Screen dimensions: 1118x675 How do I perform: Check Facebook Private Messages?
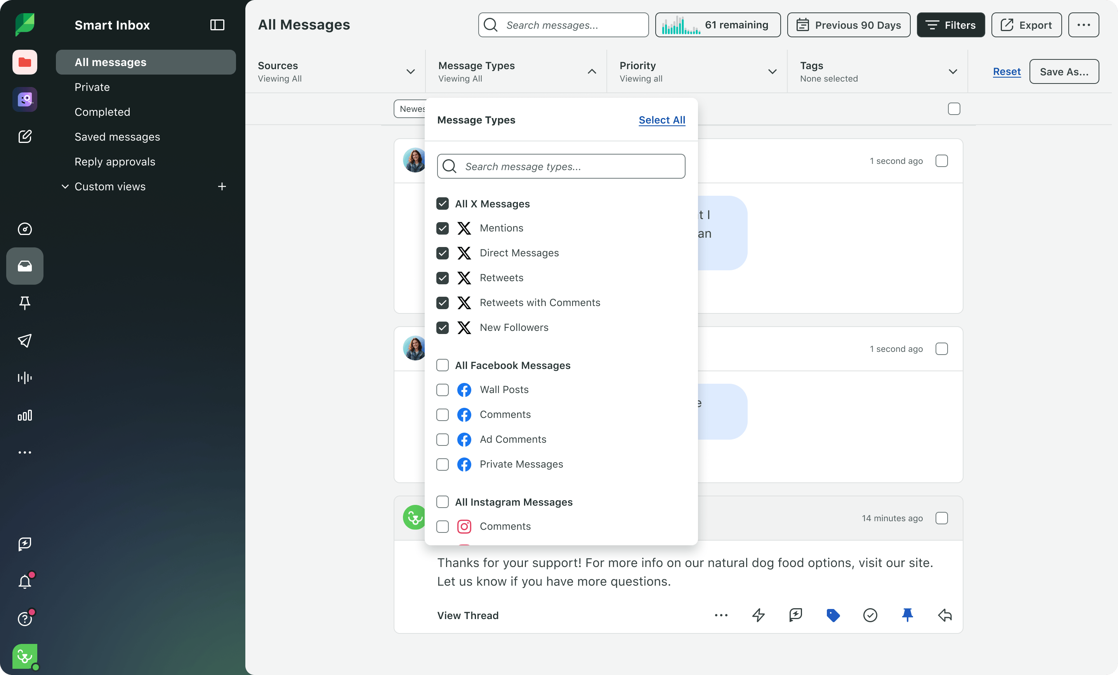(443, 464)
